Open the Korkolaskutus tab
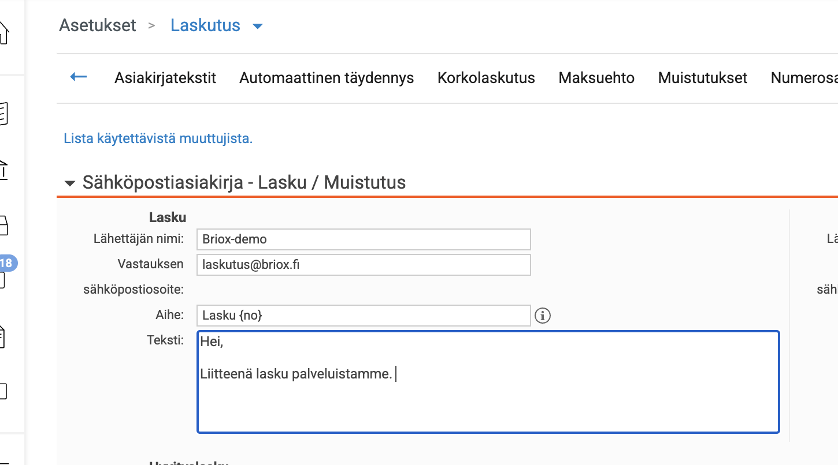The image size is (838, 465). [x=486, y=78]
